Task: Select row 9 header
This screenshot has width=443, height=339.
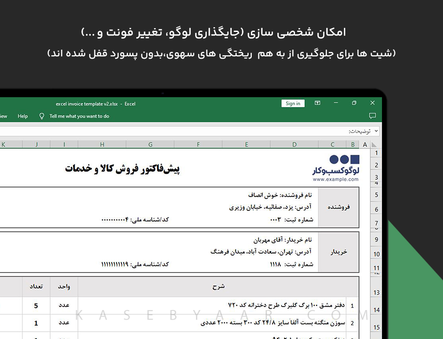Action: [376, 239]
